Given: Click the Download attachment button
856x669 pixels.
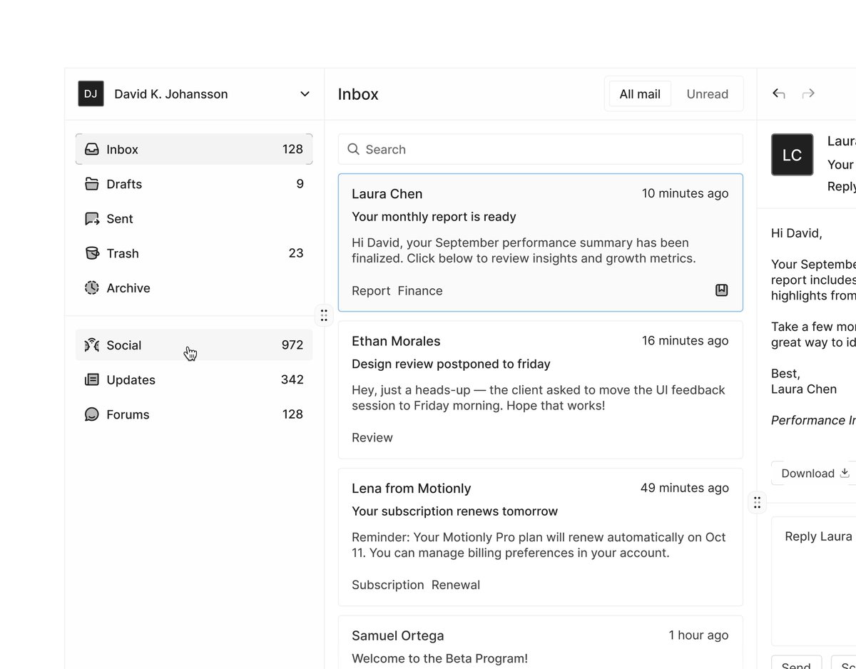Looking at the screenshot, I should click(x=814, y=473).
